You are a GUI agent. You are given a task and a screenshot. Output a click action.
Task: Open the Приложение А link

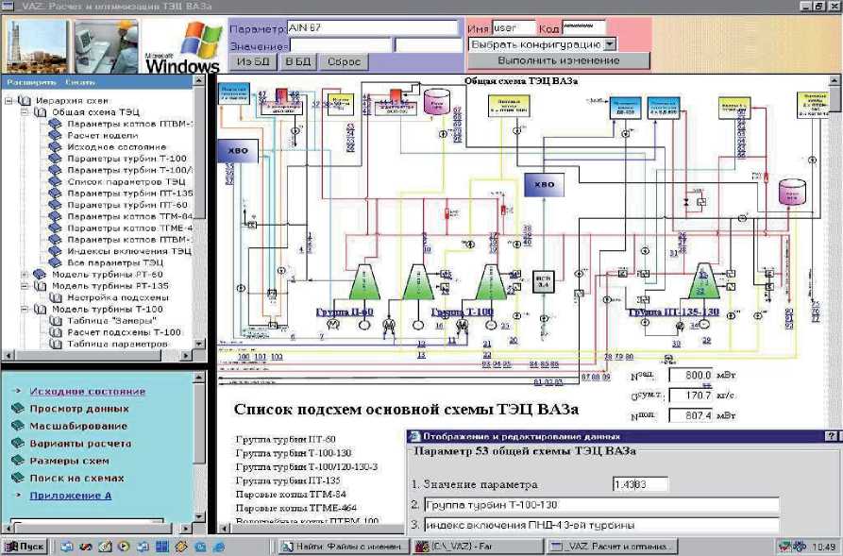coord(71,496)
